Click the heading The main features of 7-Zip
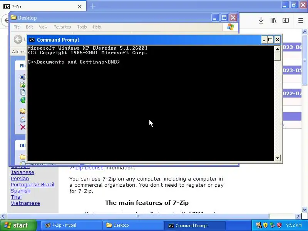 [x=147, y=203]
